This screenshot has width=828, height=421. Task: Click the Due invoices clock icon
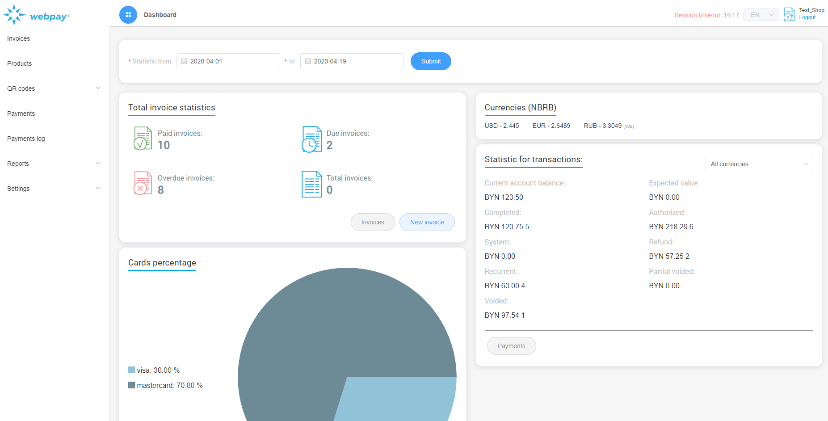pyautogui.click(x=312, y=139)
